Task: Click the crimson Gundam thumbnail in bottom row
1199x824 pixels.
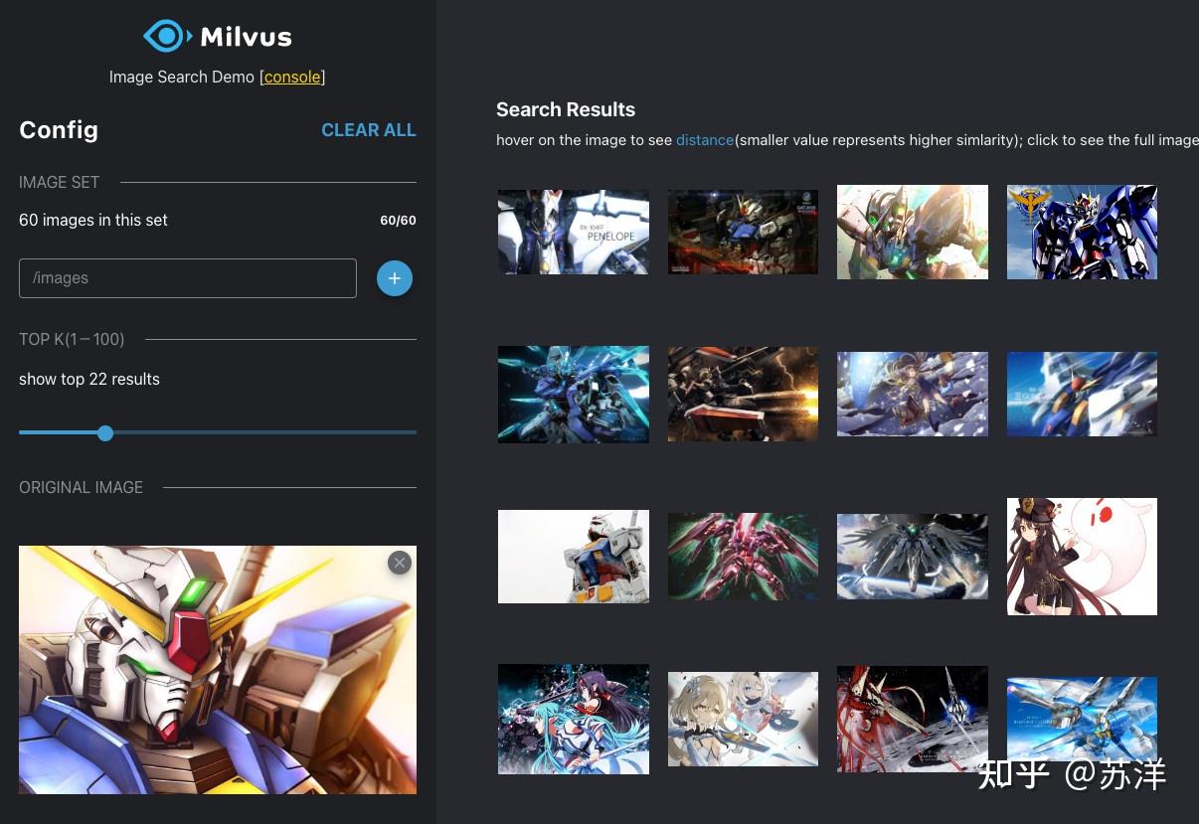Action: point(912,719)
